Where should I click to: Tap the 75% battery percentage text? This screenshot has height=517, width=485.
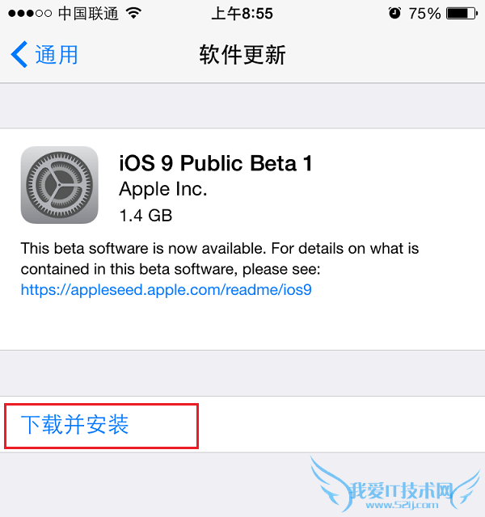click(424, 14)
